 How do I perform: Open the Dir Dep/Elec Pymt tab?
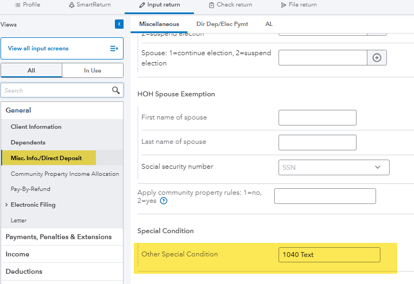[222, 24]
